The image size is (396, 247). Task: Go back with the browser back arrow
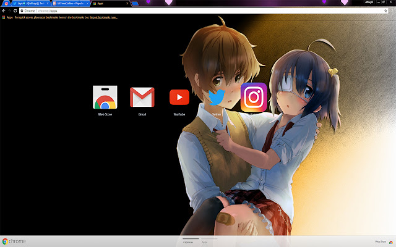point(4,11)
